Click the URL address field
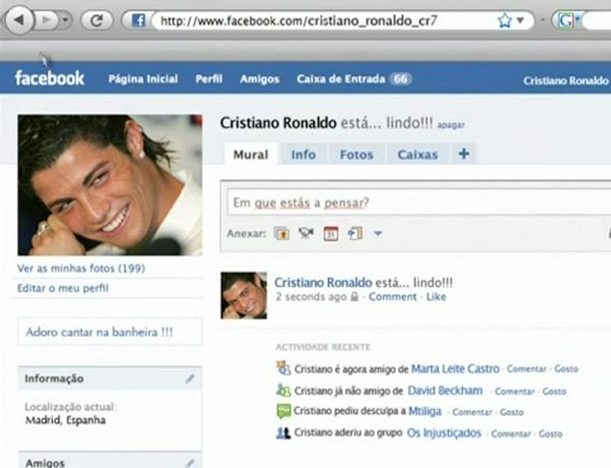 click(323, 20)
